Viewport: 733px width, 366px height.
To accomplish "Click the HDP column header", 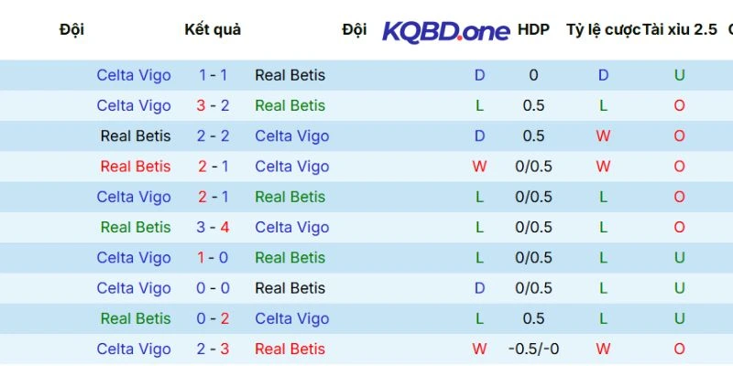I will [x=533, y=29].
